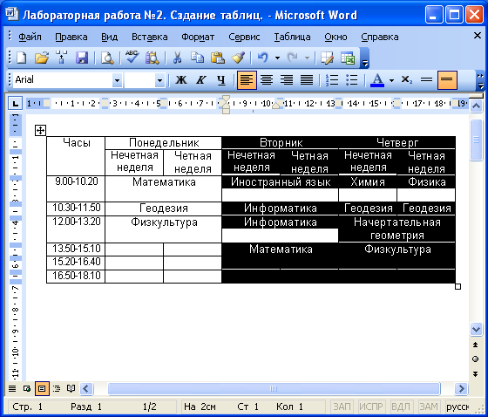Toggle italic К formatting
The width and height of the screenshot is (488, 417).
point(201,80)
